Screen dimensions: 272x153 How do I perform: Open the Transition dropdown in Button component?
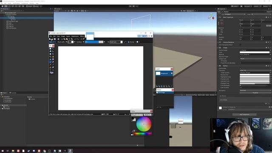click(255, 71)
